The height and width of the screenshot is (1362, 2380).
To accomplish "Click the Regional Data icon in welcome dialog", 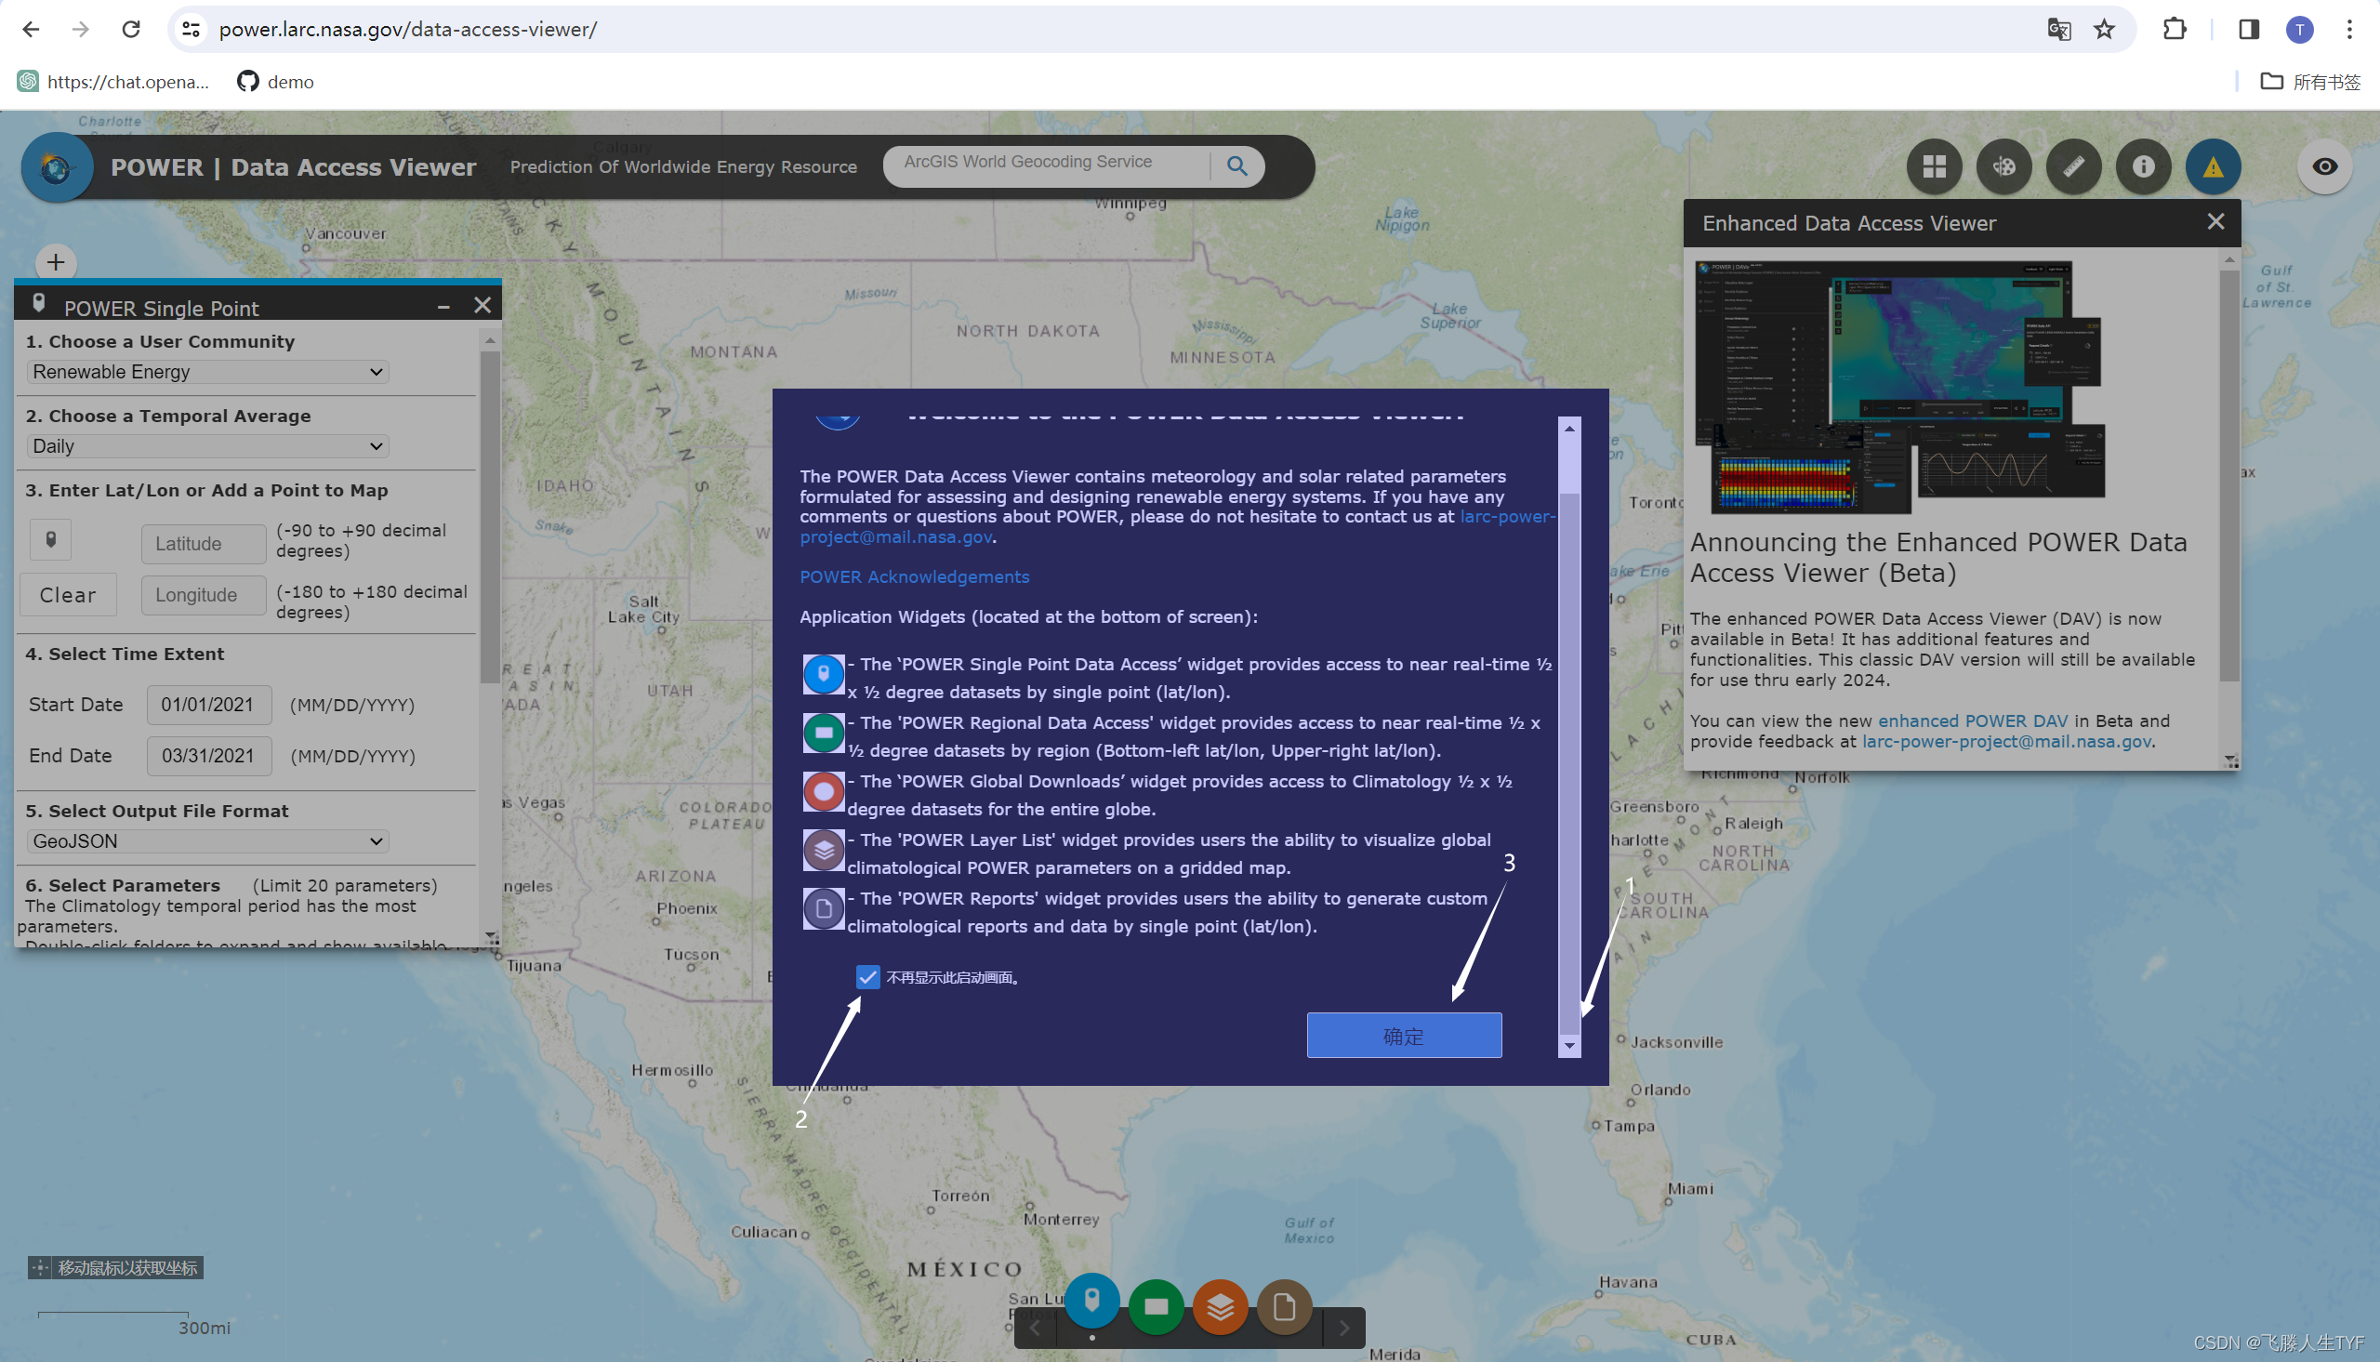I will coord(823,733).
